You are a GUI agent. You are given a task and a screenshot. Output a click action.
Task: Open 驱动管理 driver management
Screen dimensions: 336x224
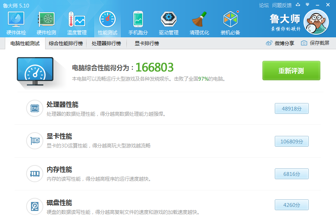point(169,23)
